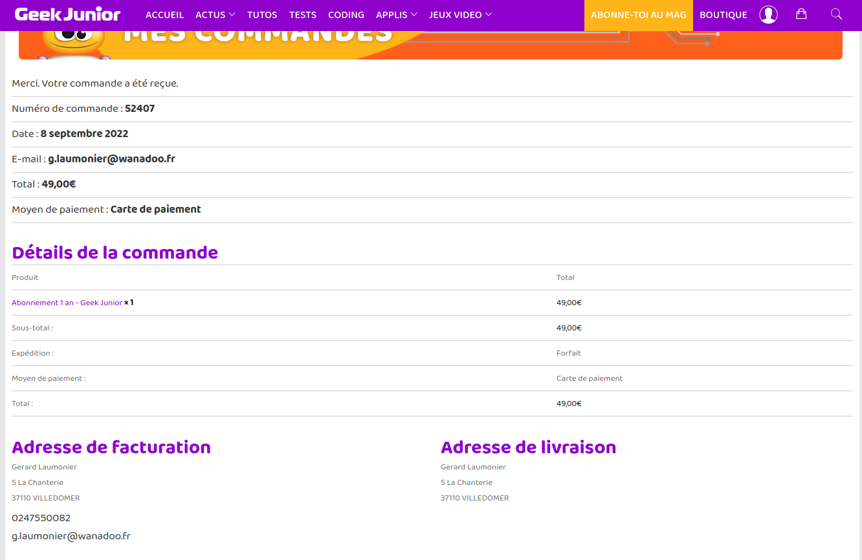Open the user account profile icon
The width and height of the screenshot is (862, 560).
coord(768,15)
